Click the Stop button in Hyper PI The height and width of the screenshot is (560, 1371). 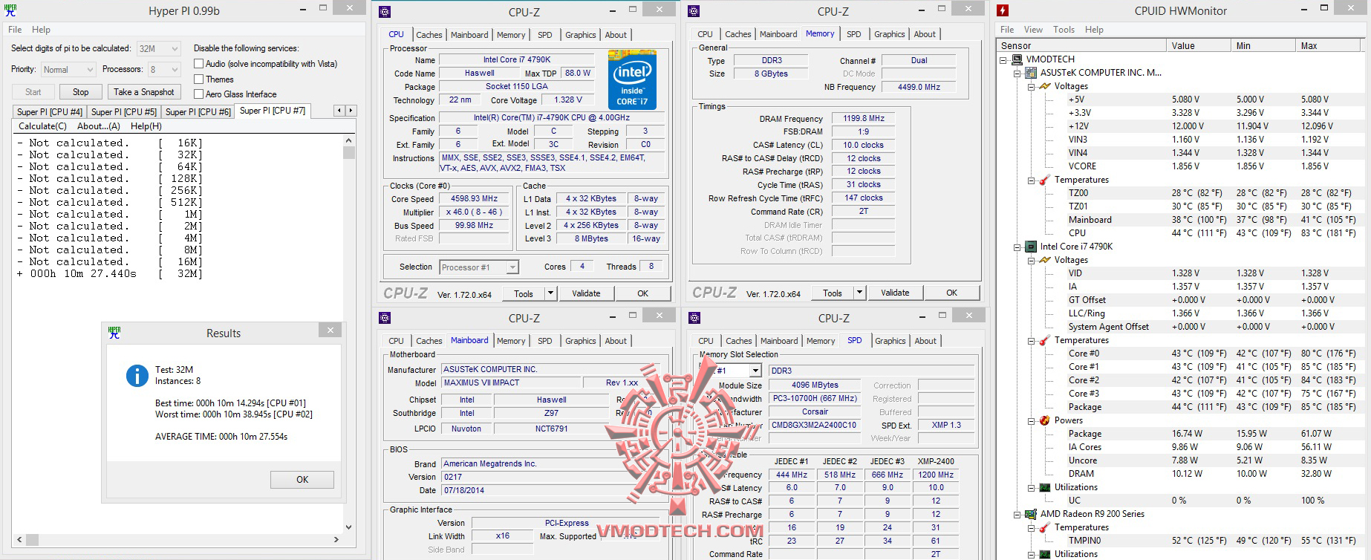click(x=81, y=92)
